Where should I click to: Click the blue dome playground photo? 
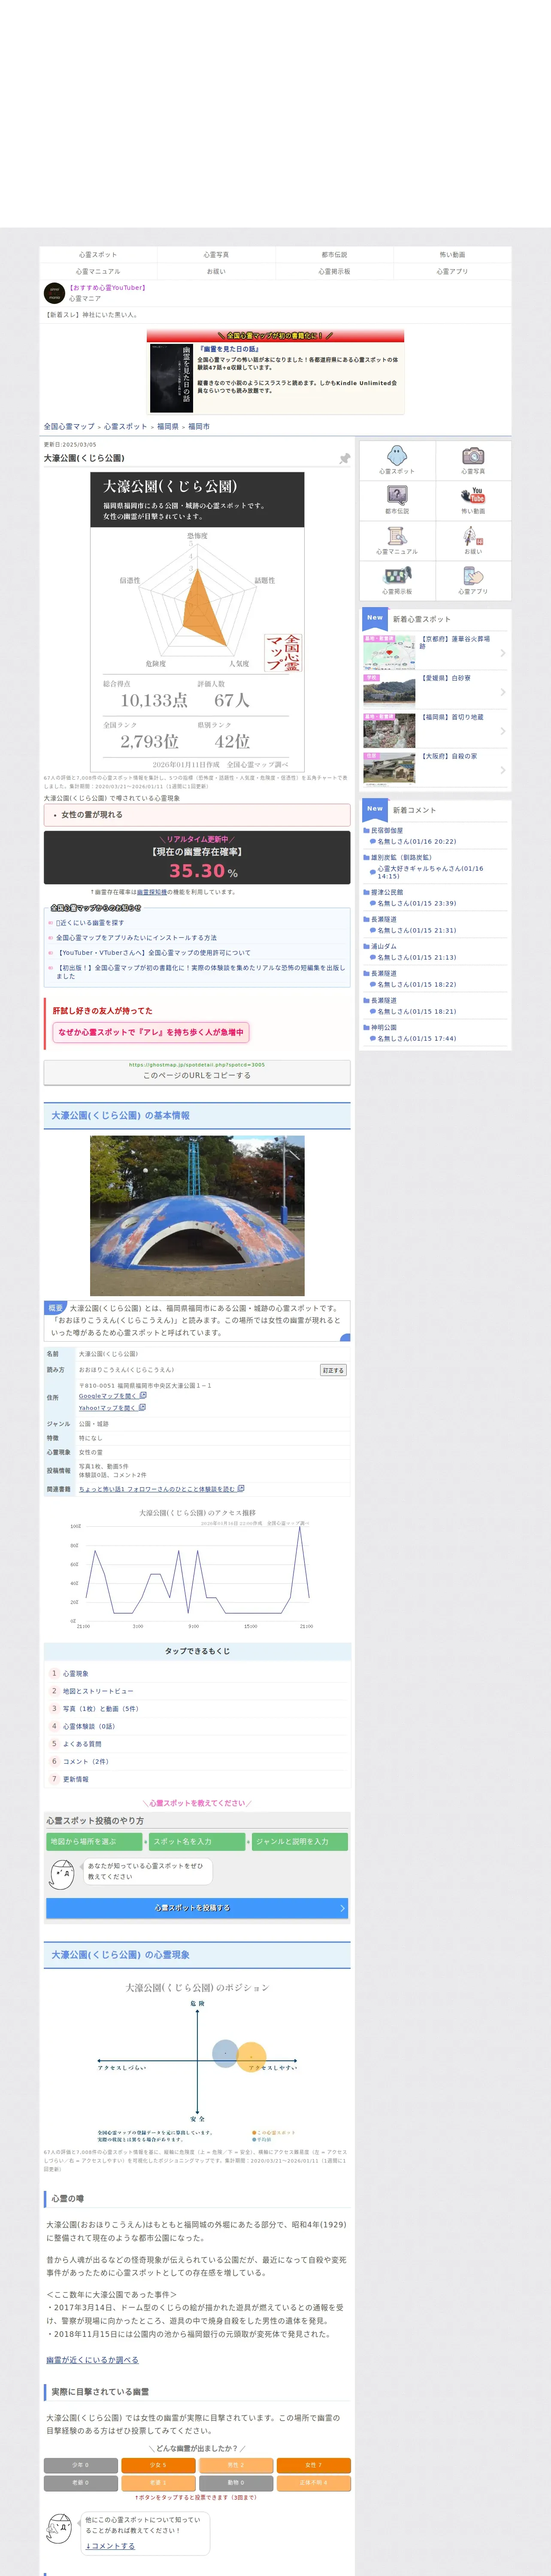point(197,1215)
